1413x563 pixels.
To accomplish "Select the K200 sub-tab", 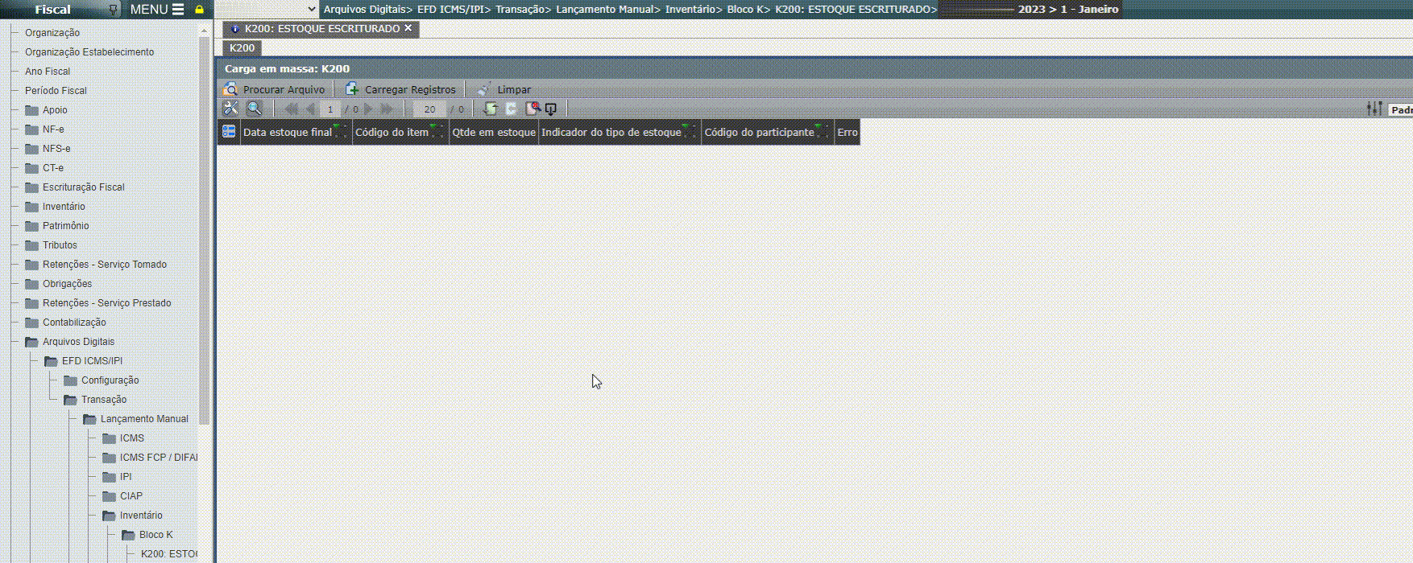I will click(242, 48).
